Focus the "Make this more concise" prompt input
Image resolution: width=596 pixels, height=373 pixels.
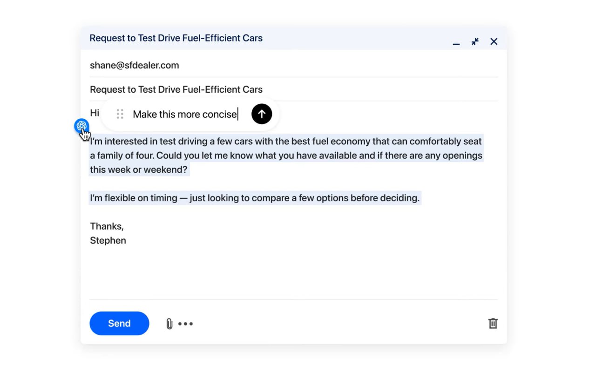click(x=185, y=114)
